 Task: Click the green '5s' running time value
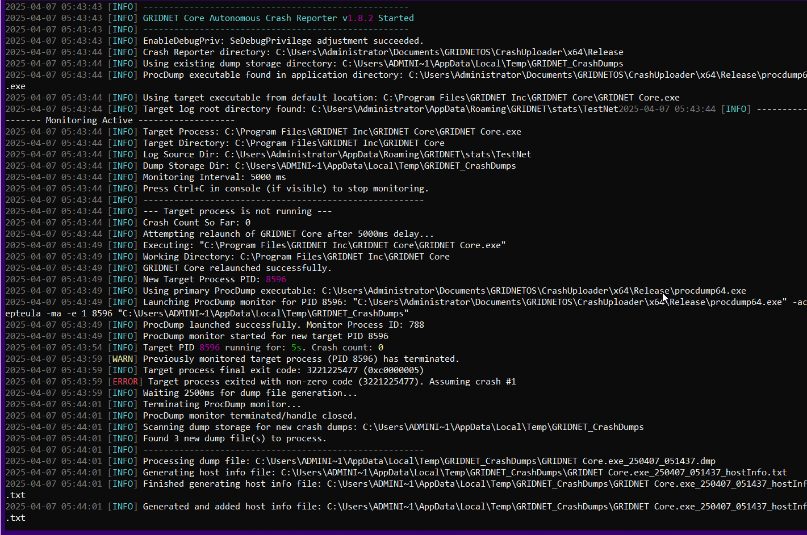(x=296, y=348)
